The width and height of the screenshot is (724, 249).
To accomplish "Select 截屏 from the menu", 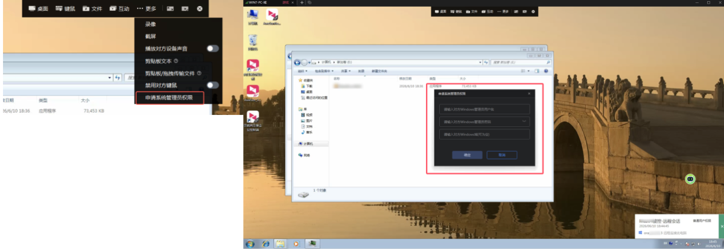I will tap(150, 36).
